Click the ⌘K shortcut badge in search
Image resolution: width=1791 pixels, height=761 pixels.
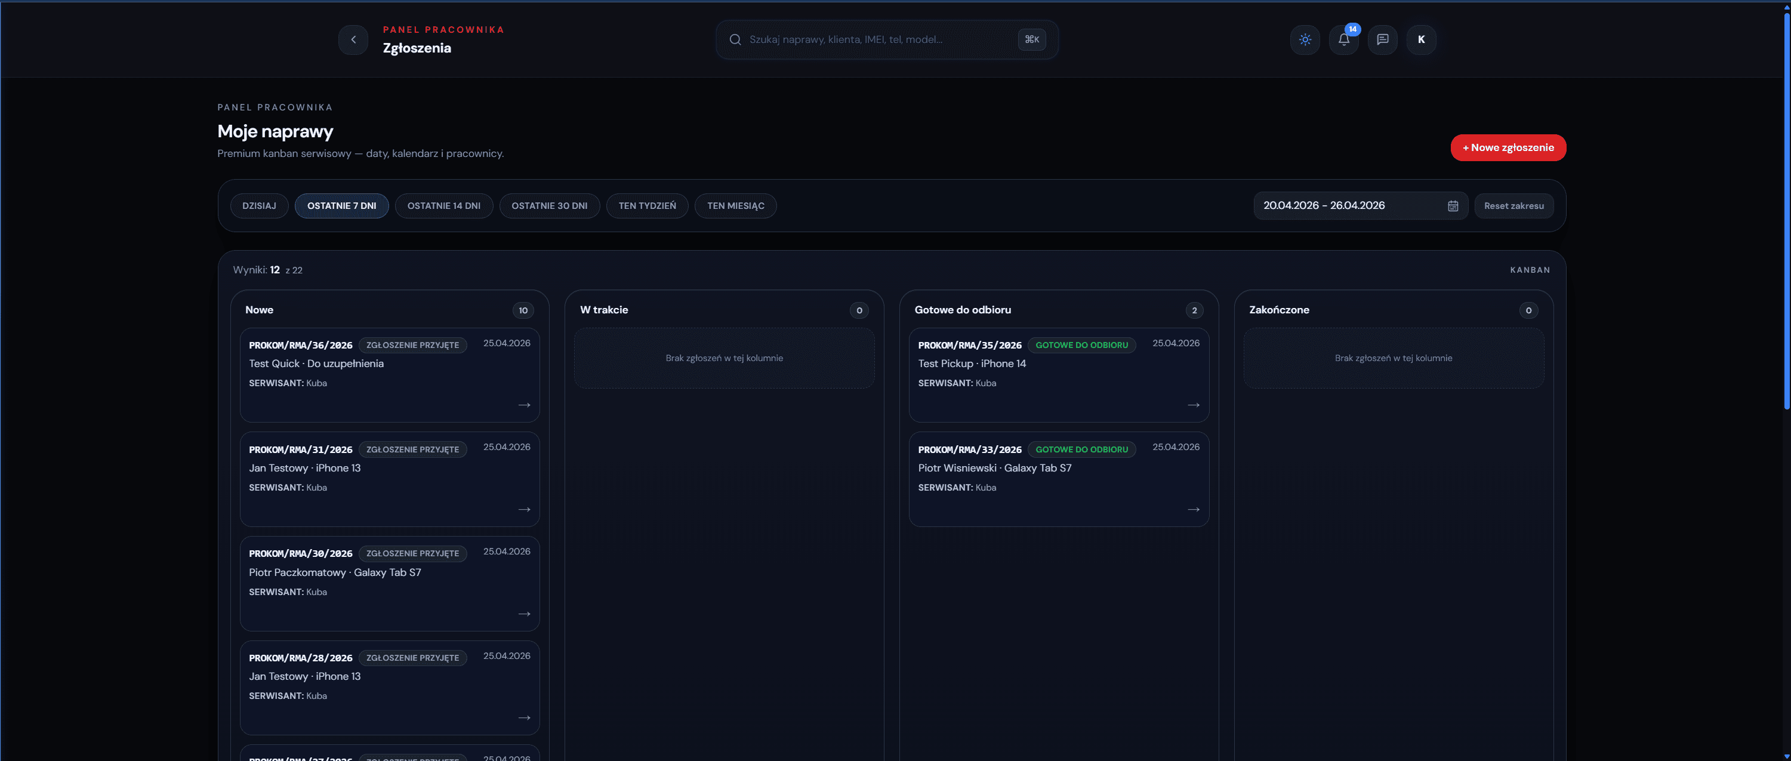pos(1032,39)
